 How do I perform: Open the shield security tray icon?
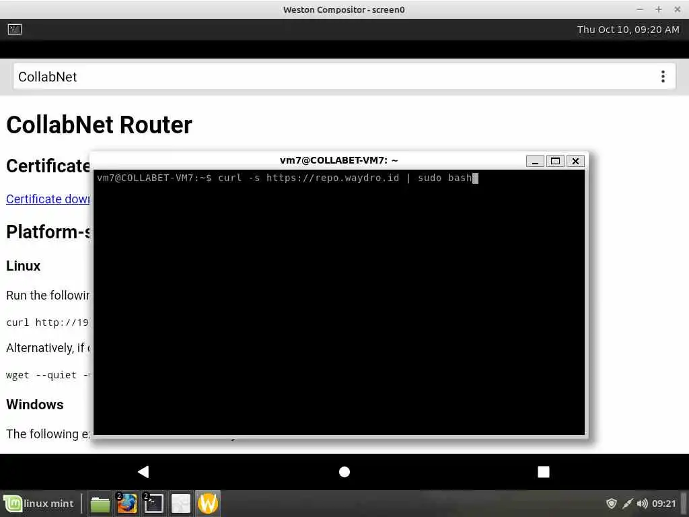click(611, 504)
